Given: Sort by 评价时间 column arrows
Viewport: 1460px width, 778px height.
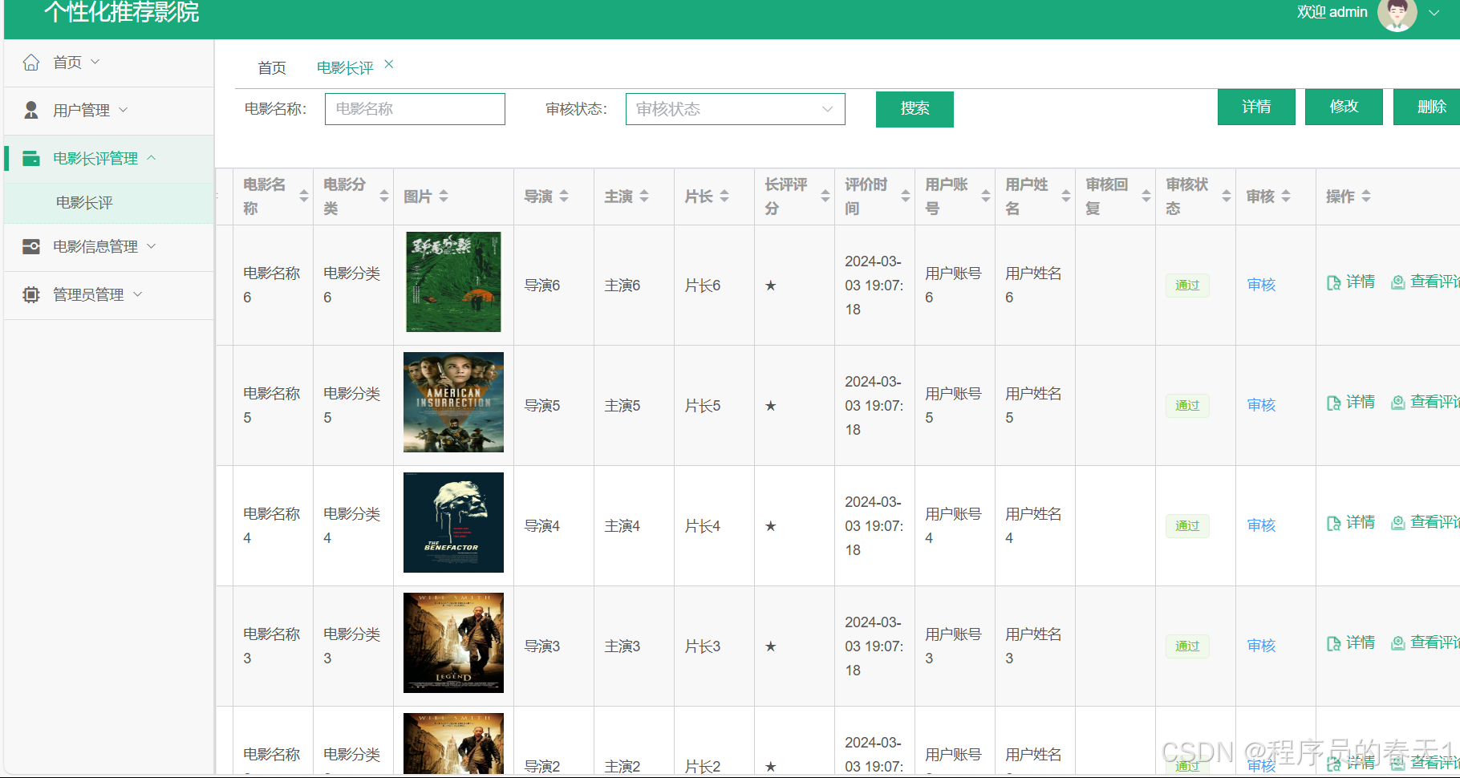Looking at the screenshot, I should pos(906,197).
